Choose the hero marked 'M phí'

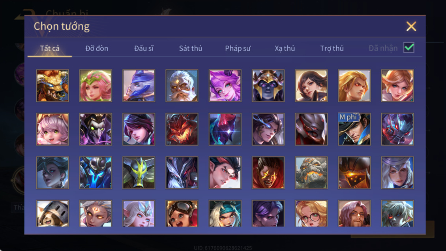click(354, 129)
